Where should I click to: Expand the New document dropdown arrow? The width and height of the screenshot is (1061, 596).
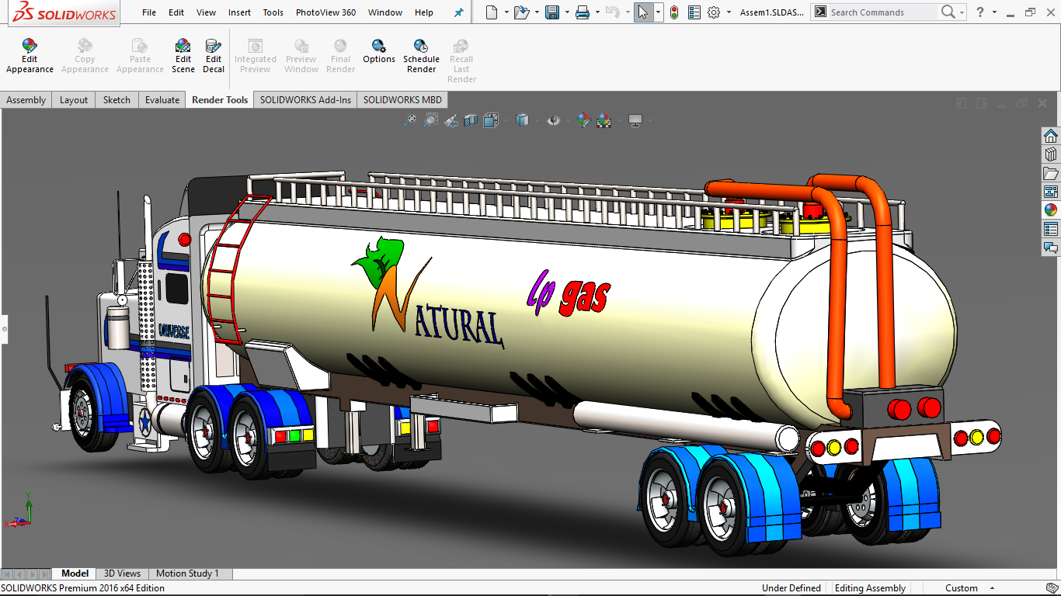tap(506, 12)
